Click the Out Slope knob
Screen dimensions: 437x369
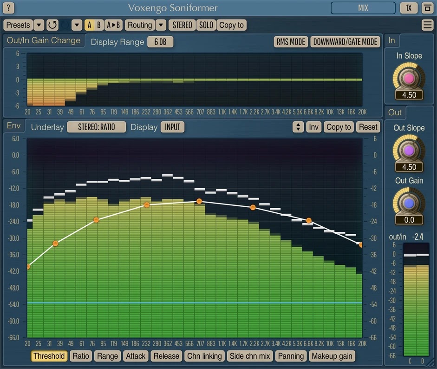(x=409, y=151)
